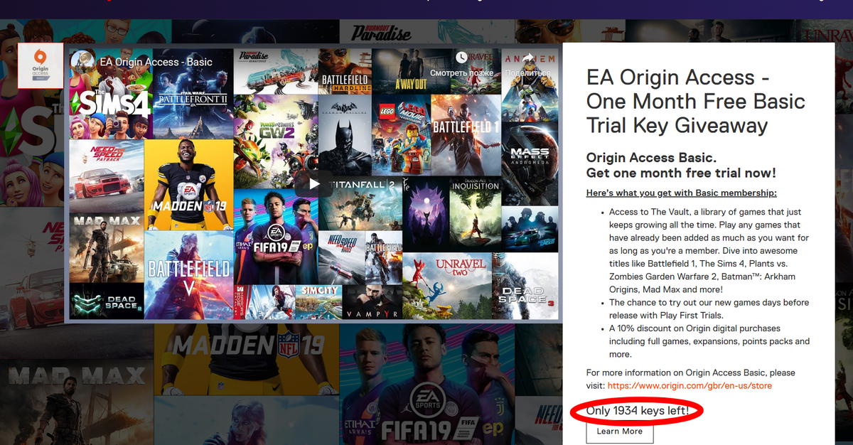Click the Battlefield 1 cover in video
The image size is (853, 445).
[466, 134]
